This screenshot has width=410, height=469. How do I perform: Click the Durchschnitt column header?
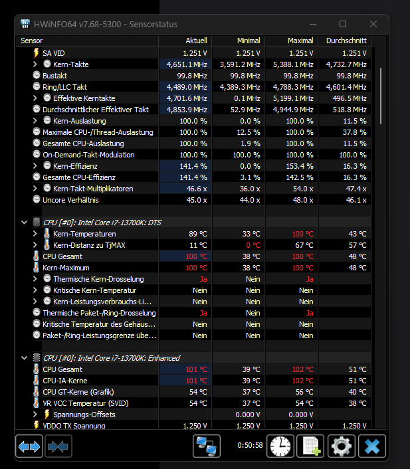tap(345, 41)
